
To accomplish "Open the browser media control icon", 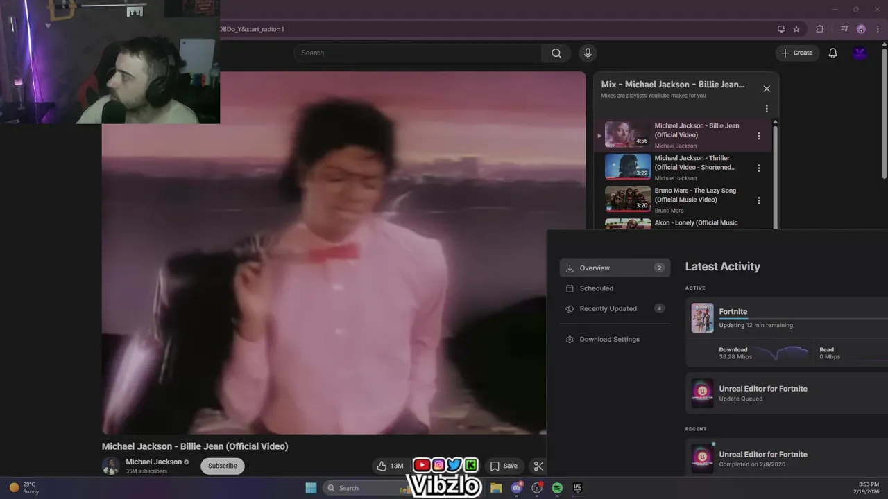I will tap(844, 29).
